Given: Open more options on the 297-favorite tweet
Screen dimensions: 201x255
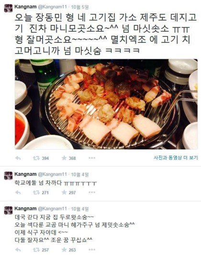Looking at the screenshot, I should (92, 192).
